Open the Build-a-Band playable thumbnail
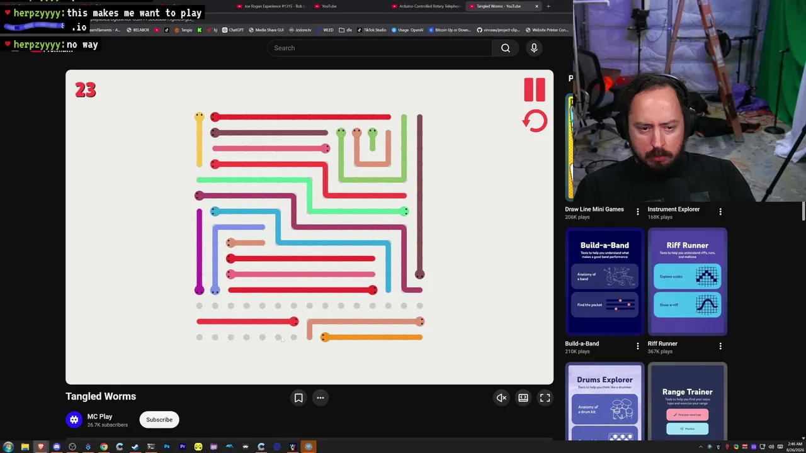The height and width of the screenshot is (453, 806). (x=604, y=282)
